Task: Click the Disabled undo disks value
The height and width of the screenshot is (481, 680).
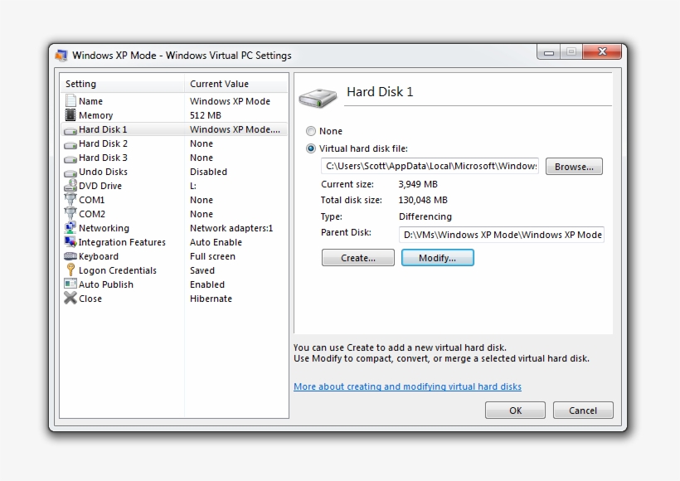Action: (208, 172)
